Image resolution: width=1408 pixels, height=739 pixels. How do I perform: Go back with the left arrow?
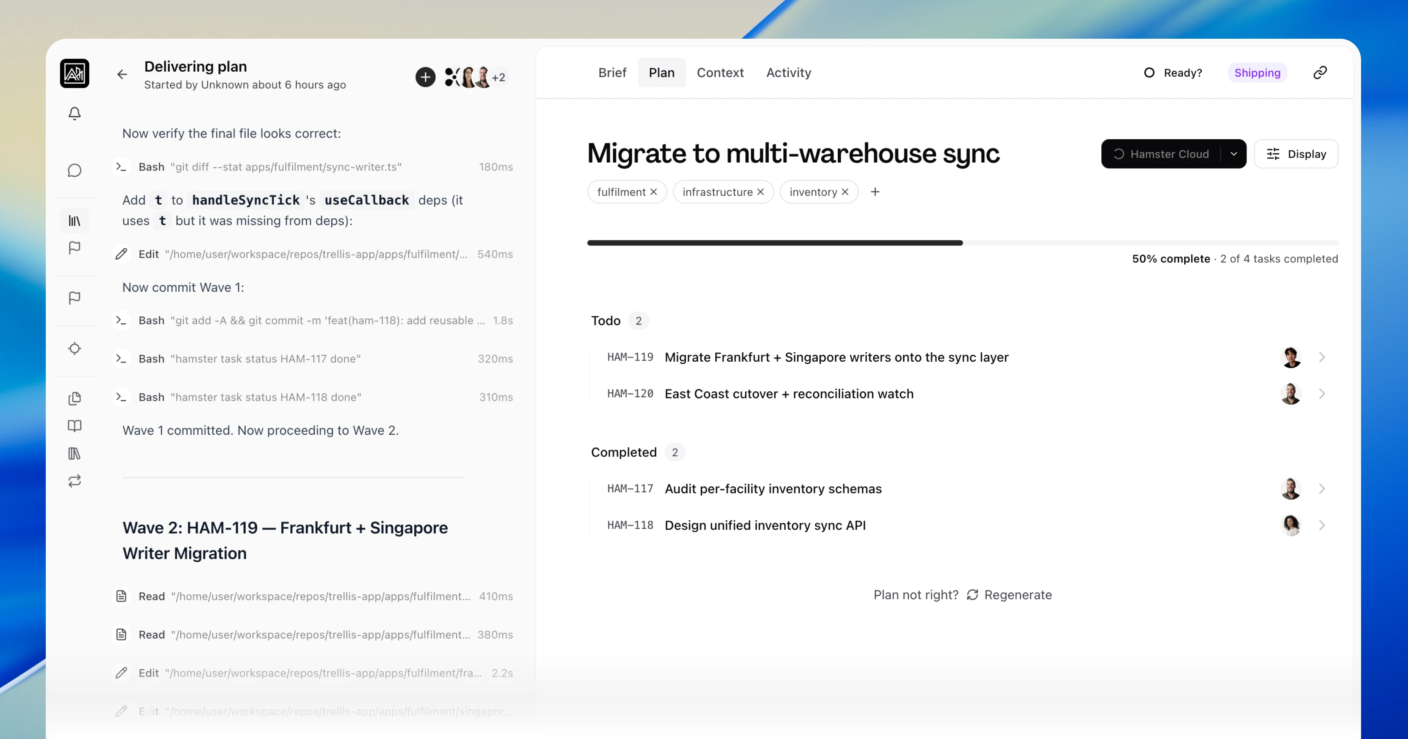[122, 74]
